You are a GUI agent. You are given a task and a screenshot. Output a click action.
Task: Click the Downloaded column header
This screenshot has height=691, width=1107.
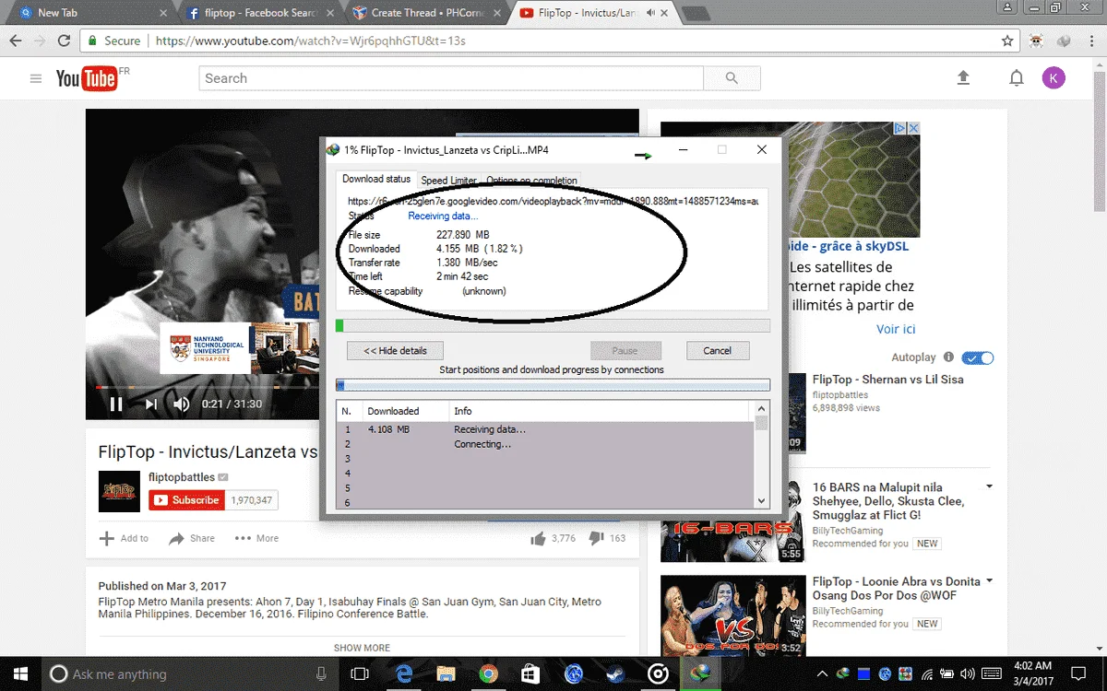(405, 411)
